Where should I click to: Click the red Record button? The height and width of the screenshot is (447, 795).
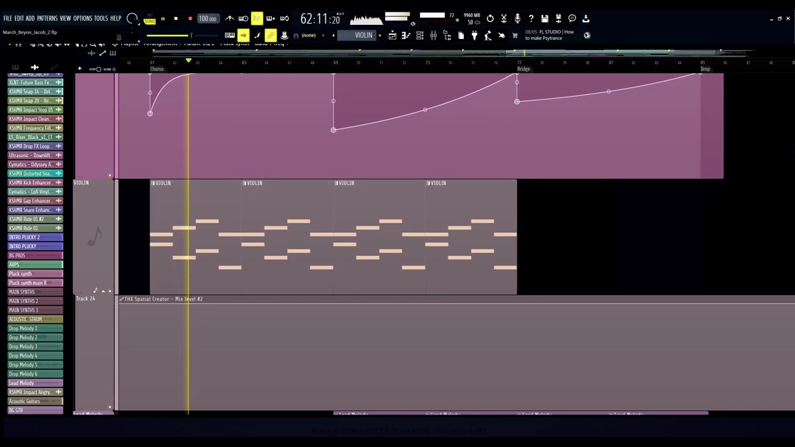(x=190, y=19)
